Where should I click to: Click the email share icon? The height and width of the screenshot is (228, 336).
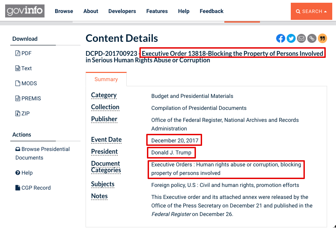[301, 39]
